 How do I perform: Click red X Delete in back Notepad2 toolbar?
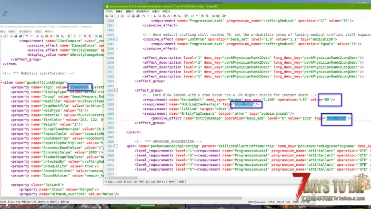click(x=52, y=36)
